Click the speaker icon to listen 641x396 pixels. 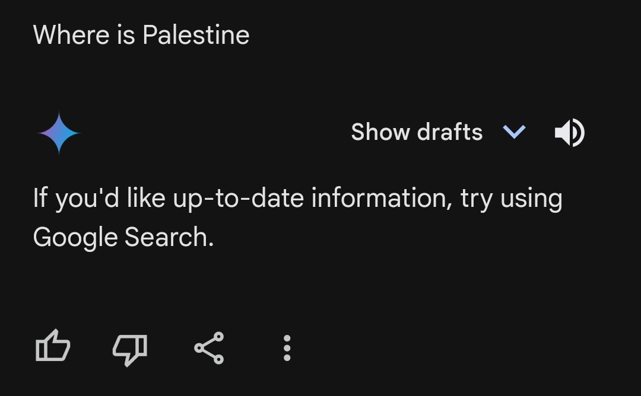pyautogui.click(x=569, y=132)
